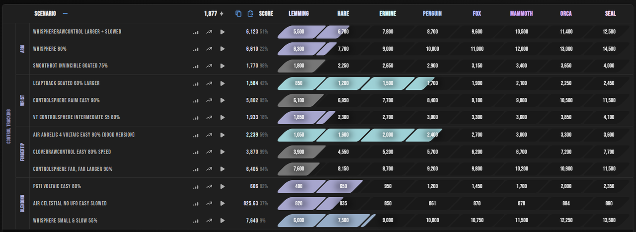Click the Fox rank column header
The height and width of the screenshot is (232, 636).
click(477, 14)
